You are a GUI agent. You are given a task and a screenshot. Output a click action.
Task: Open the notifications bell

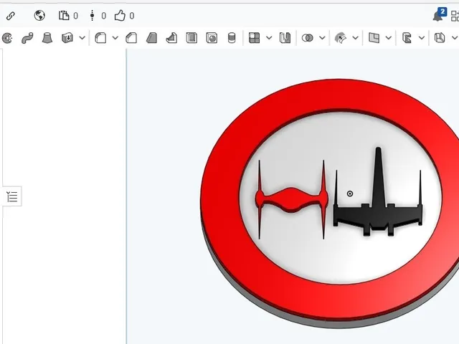pos(438,16)
